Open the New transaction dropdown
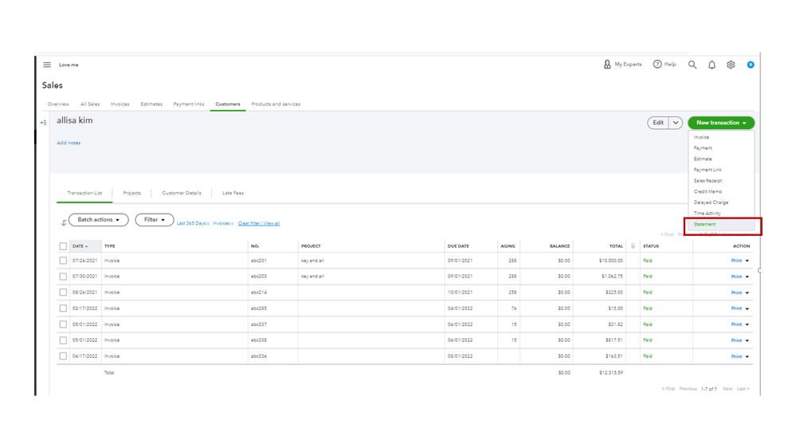Screen dimensions: 796x448 pos(721,123)
